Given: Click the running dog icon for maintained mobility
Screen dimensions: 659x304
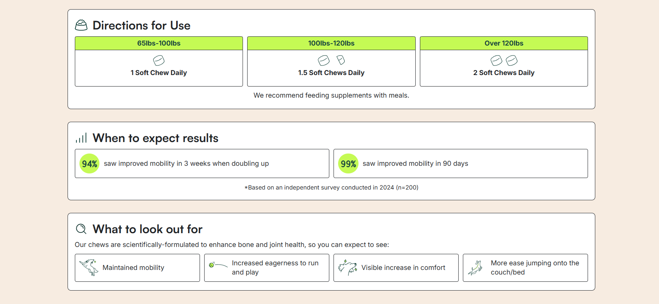Looking at the screenshot, I should click(89, 267).
